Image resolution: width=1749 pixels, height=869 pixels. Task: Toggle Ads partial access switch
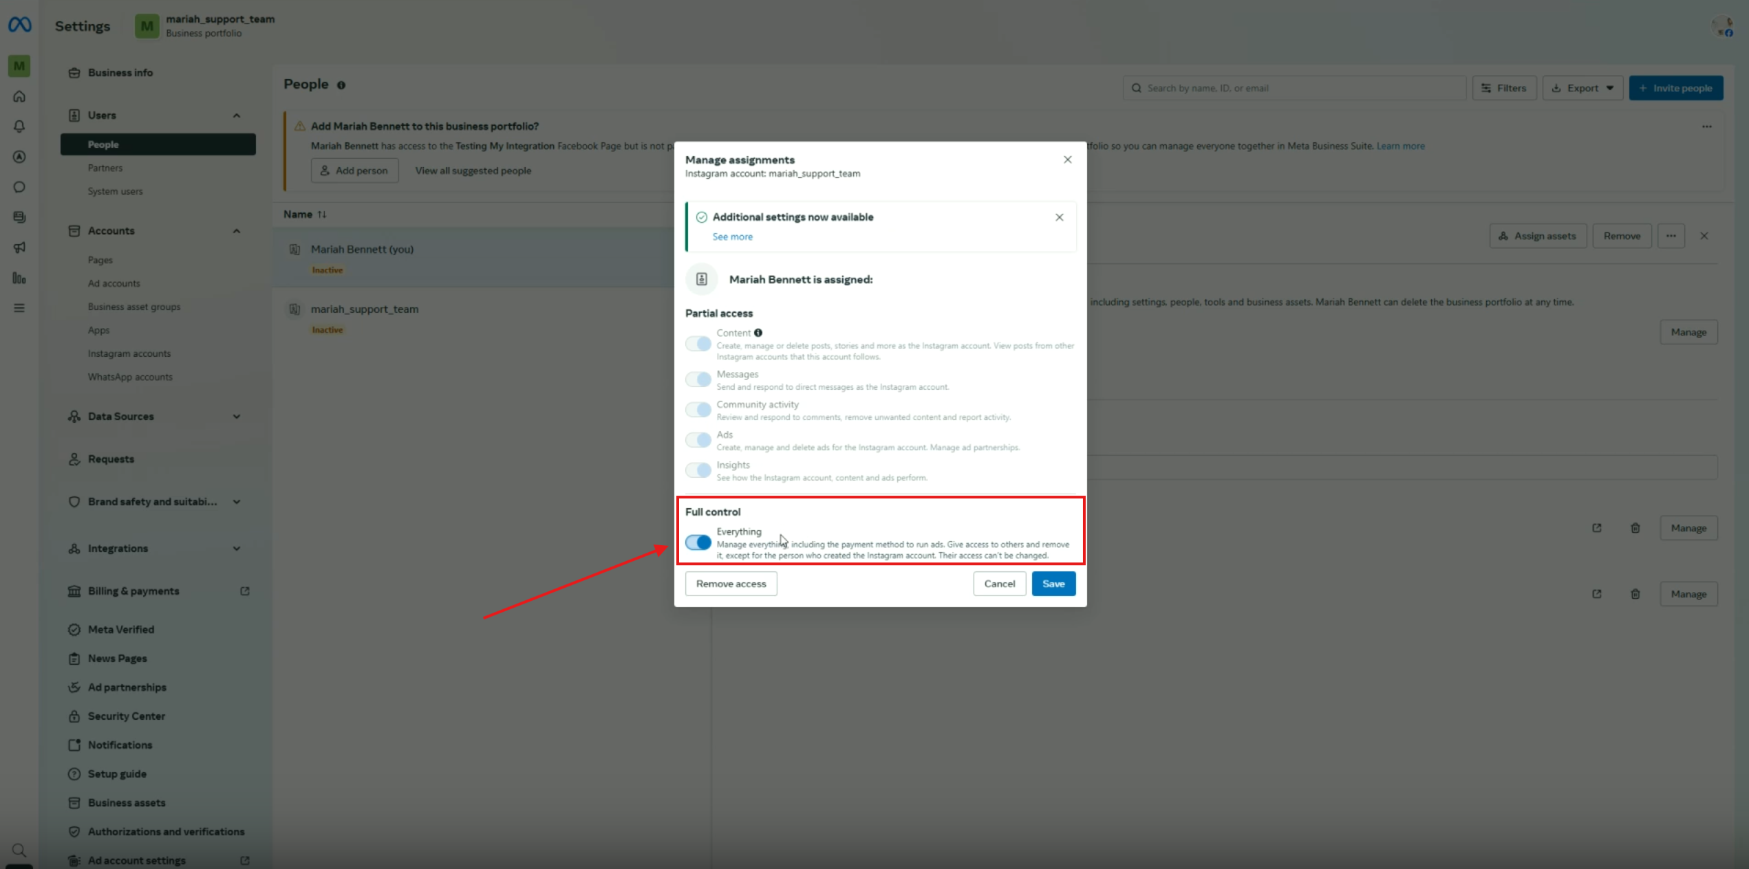(x=698, y=440)
